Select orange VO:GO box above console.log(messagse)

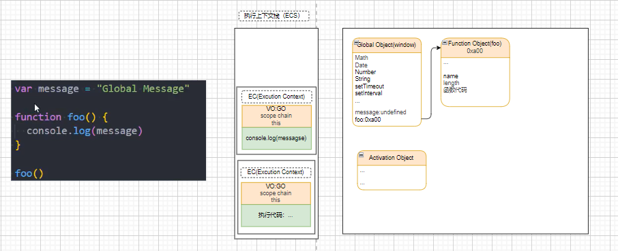coord(276,116)
